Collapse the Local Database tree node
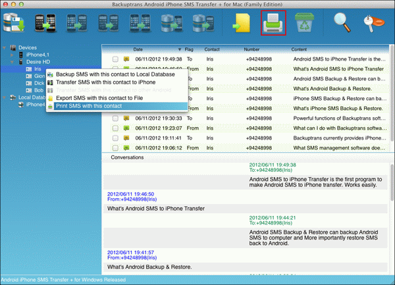 pyautogui.click(x=5, y=97)
